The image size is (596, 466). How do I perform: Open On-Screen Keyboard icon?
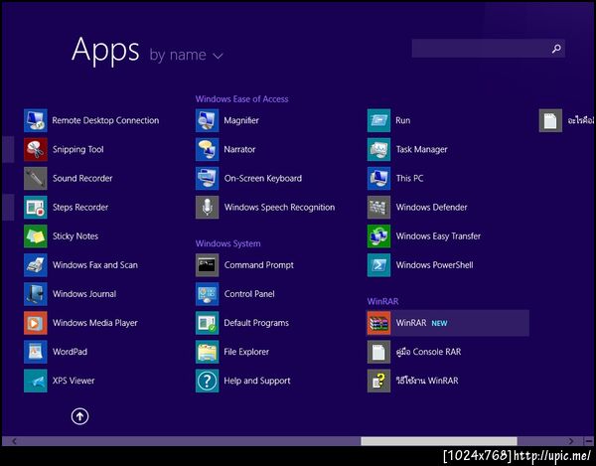[208, 178]
